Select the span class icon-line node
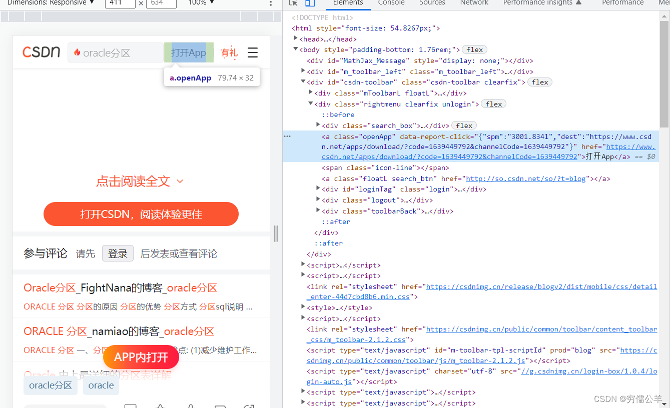The width and height of the screenshot is (670, 408). 385,168
